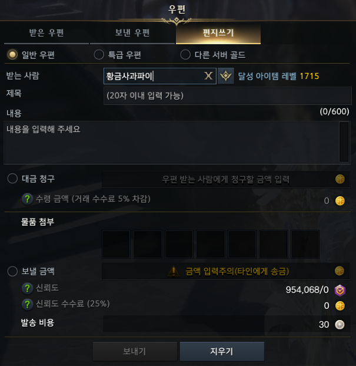Select the 다른 서버 골드 radio option
The image size is (356, 366).
(185, 55)
